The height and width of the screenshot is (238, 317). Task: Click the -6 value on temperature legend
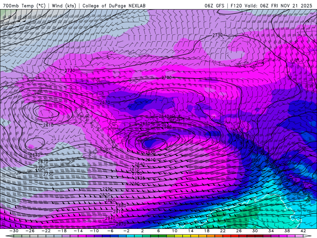click(110, 231)
